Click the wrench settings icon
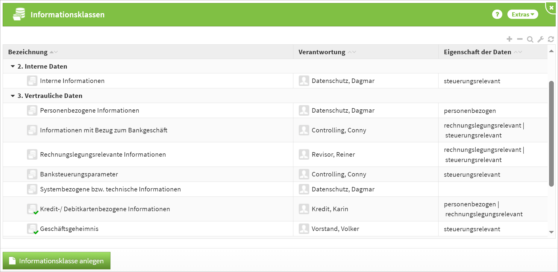 [540, 39]
